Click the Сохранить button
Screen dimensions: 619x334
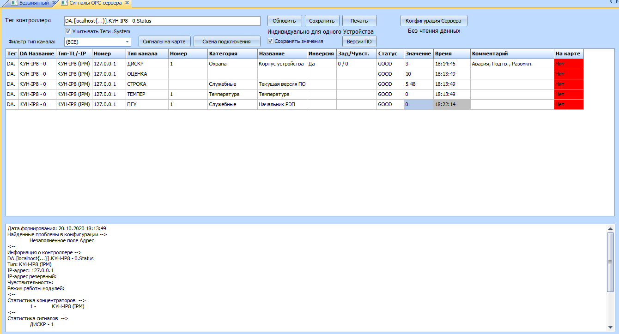click(322, 21)
